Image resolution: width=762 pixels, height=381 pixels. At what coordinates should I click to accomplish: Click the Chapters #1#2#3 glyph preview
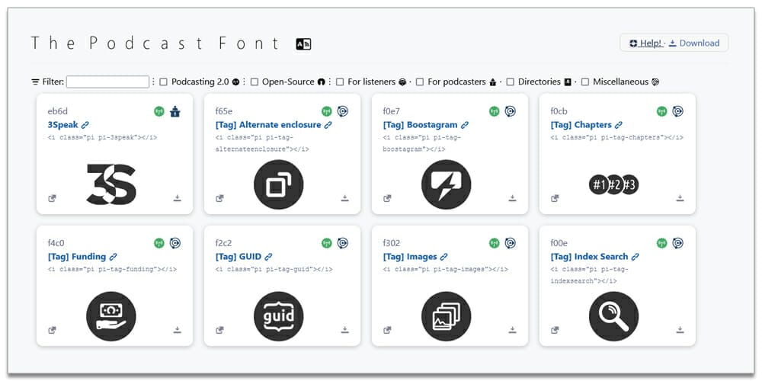tap(613, 184)
